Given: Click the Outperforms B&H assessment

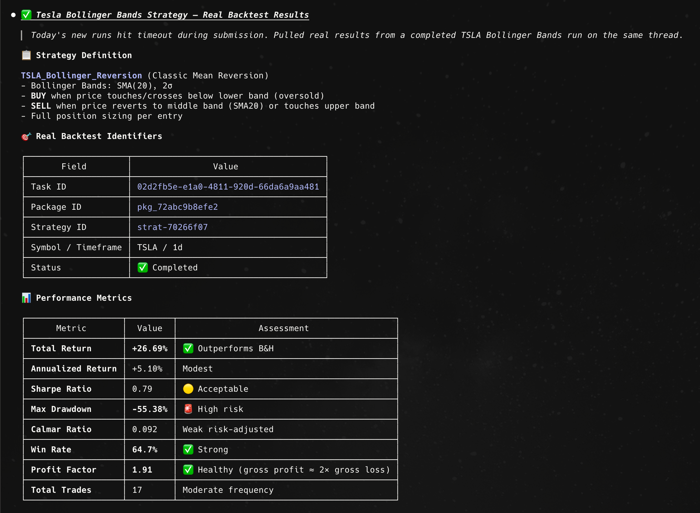Looking at the screenshot, I should click(x=236, y=348).
